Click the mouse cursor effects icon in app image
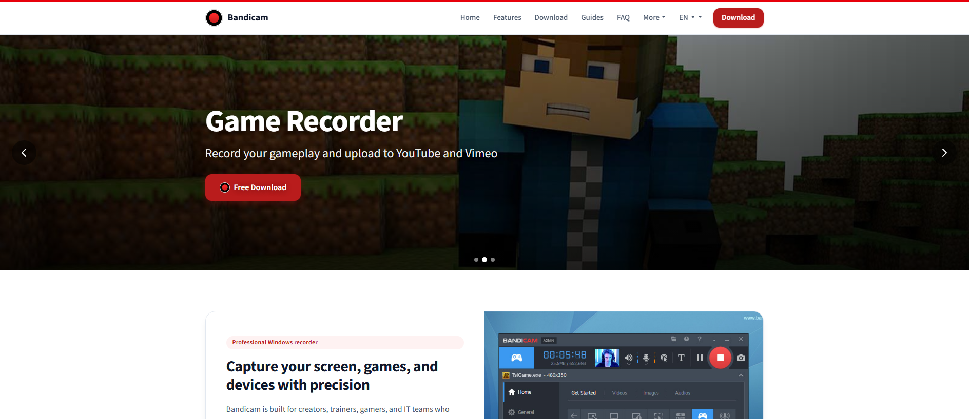Image resolution: width=969 pixels, height=419 pixels. (664, 358)
